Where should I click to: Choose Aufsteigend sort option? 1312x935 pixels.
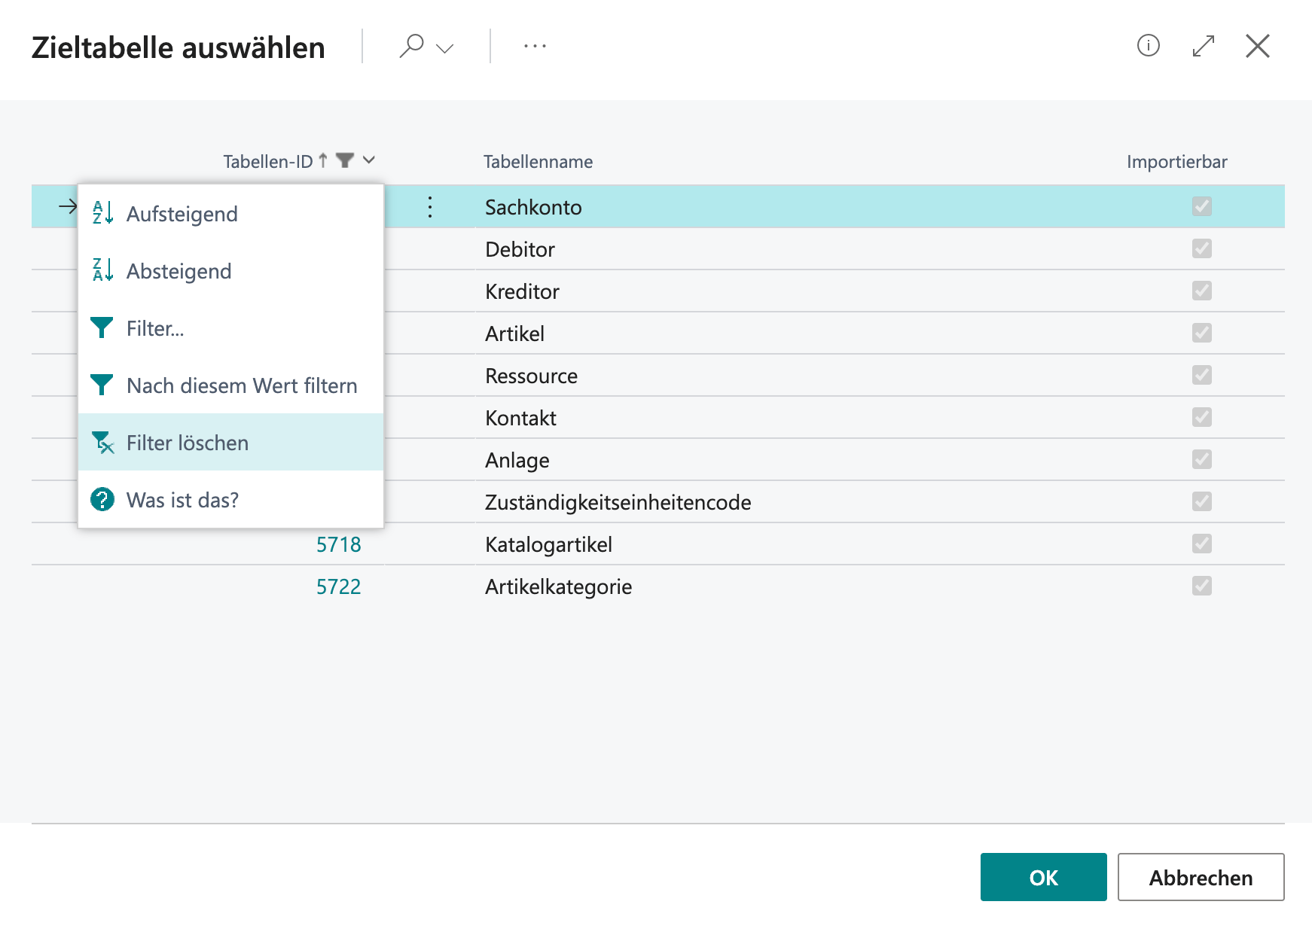click(230, 214)
